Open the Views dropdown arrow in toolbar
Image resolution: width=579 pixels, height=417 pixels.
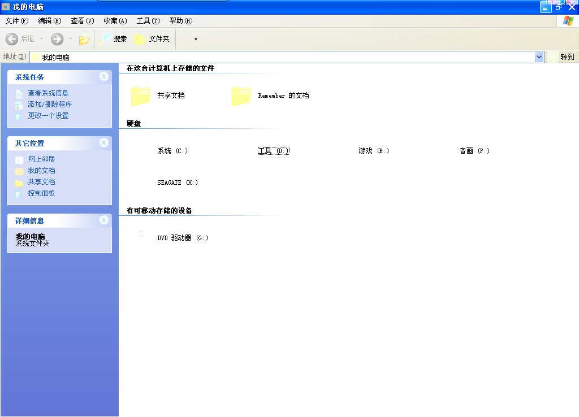[x=196, y=39]
